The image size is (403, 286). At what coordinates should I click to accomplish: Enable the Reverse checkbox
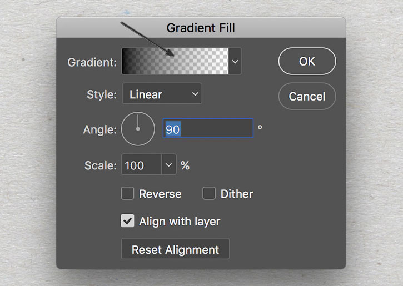[127, 193]
